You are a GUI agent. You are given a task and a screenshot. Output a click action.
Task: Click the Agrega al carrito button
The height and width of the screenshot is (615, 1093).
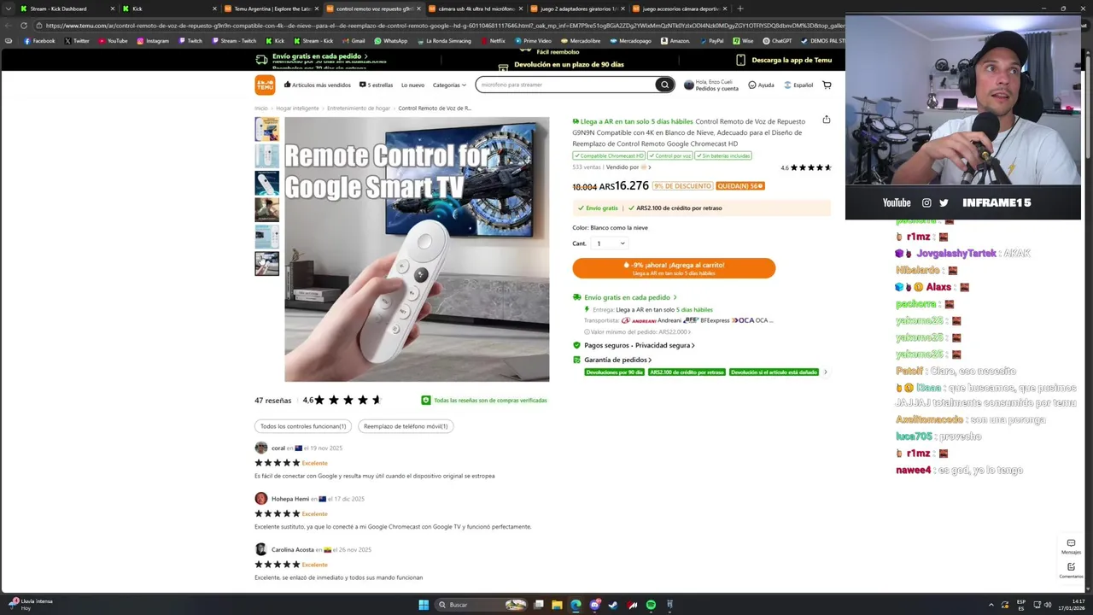(674, 268)
